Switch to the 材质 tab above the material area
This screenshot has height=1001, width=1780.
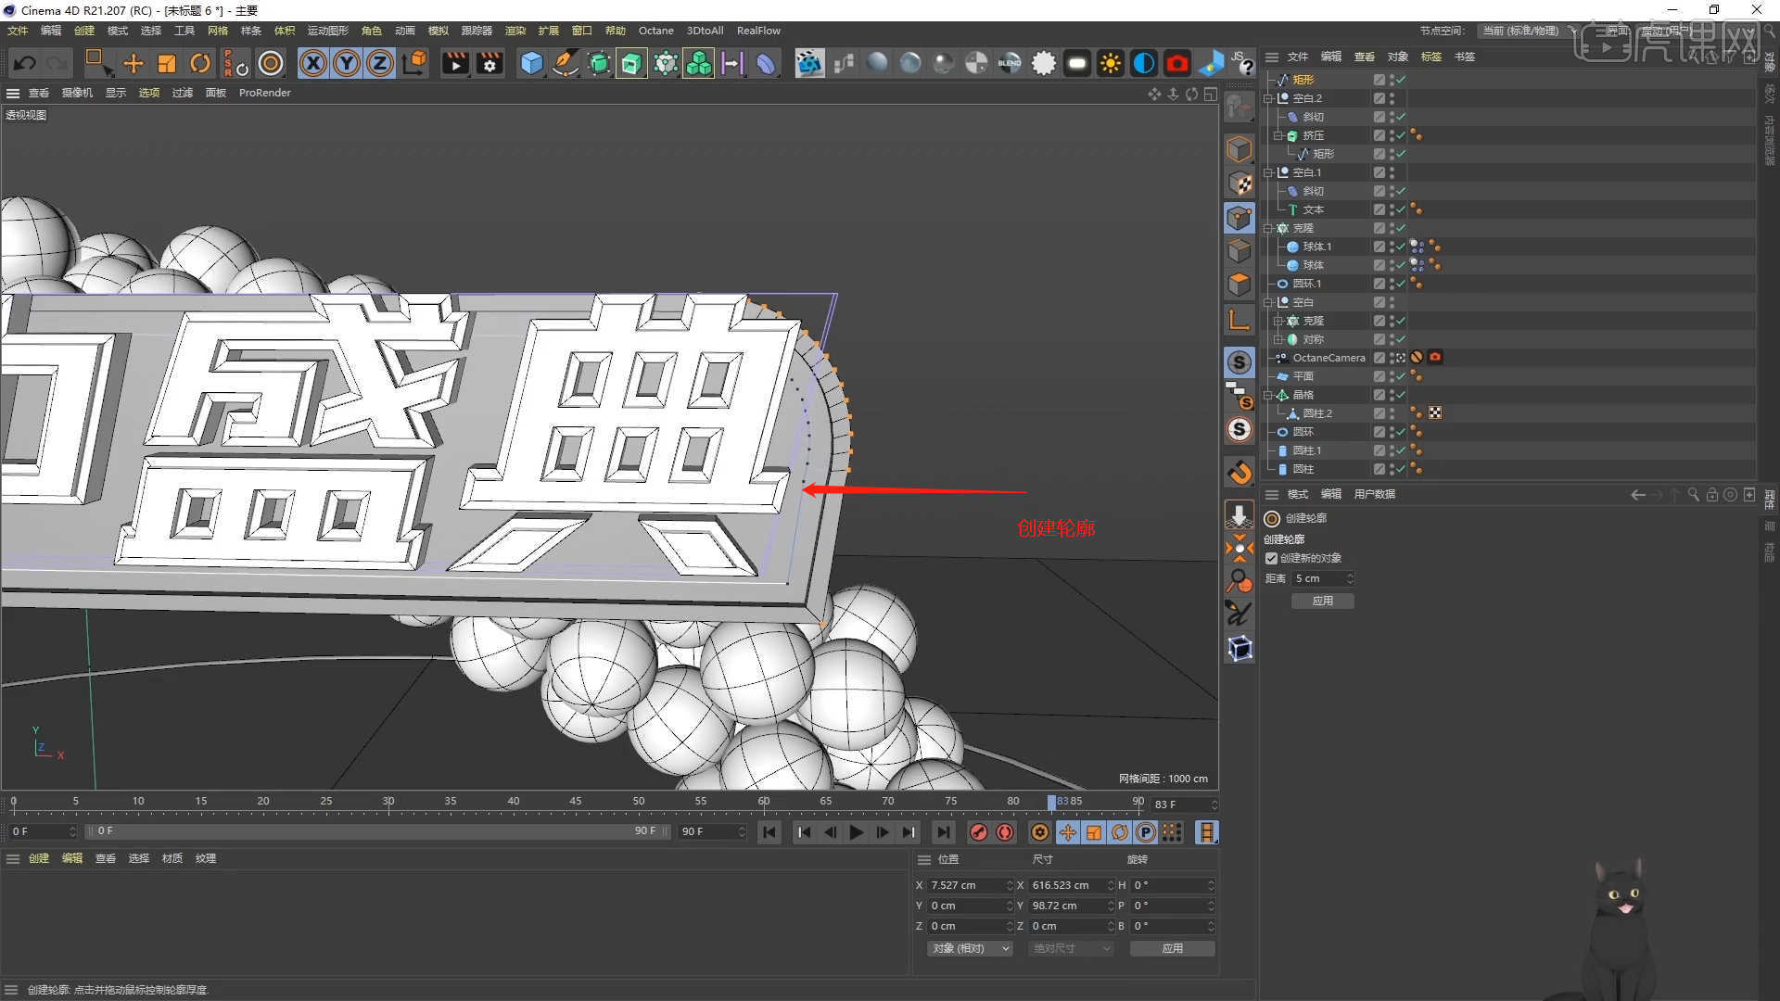(172, 858)
